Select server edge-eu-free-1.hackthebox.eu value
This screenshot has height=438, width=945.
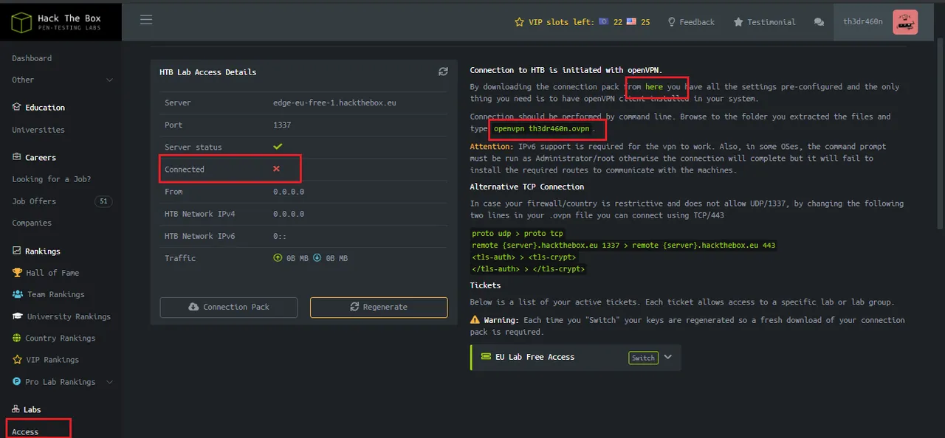coord(334,102)
